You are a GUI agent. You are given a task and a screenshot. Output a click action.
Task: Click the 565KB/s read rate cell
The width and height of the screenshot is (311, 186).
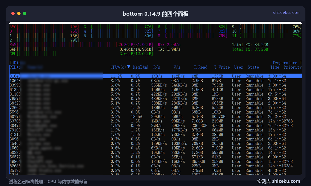(159, 85)
